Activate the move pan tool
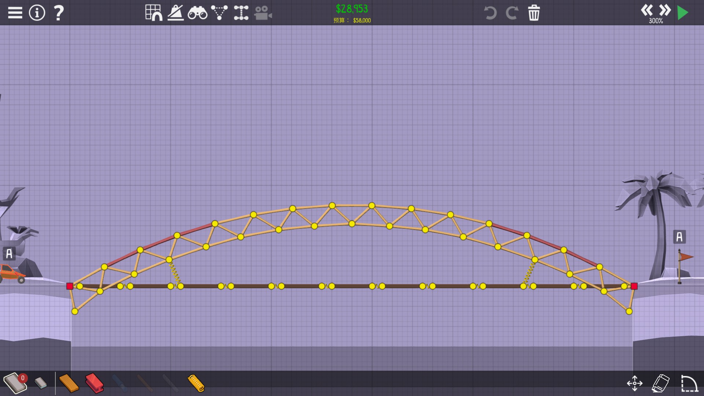The height and width of the screenshot is (396, 704). tap(635, 383)
